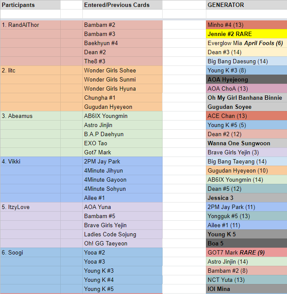Select 'Astro Jinjin (14)' cell
Image resolution: width=287 pixels, height=294 pixels.
[x=247, y=262]
